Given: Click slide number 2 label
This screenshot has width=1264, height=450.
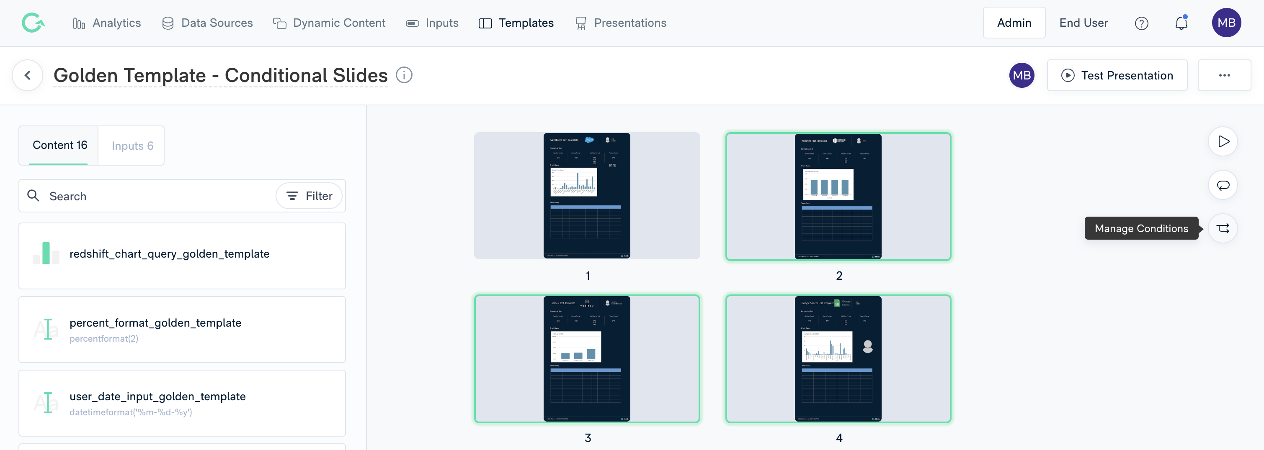Looking at the screenshot, I should click(x=838, y=276).
